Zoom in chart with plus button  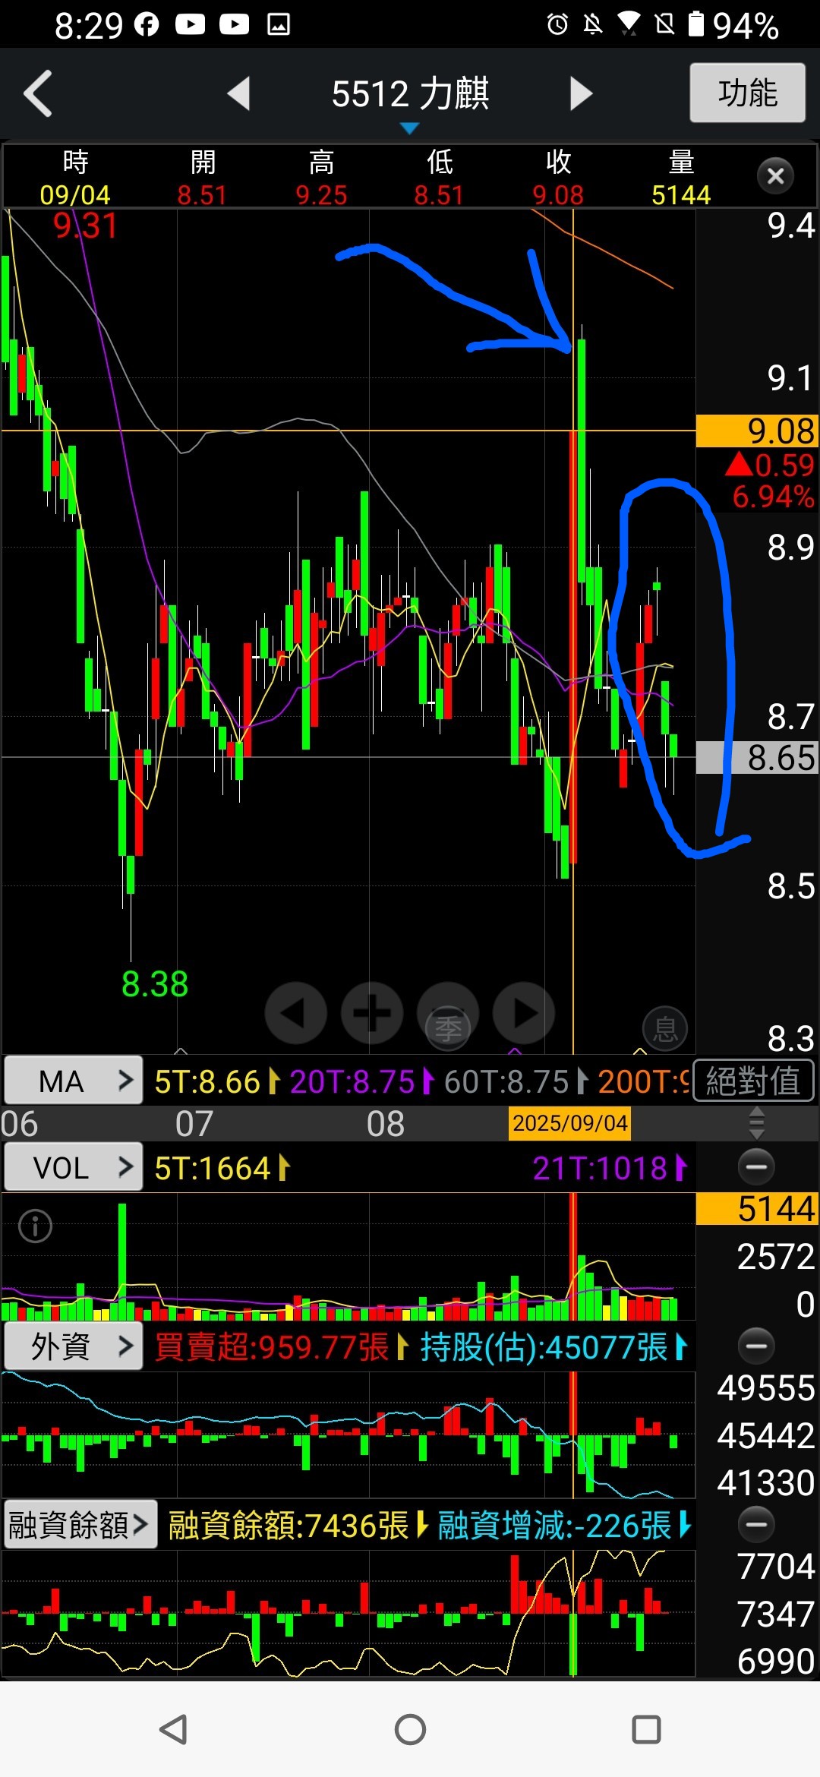coord(371,1013)
